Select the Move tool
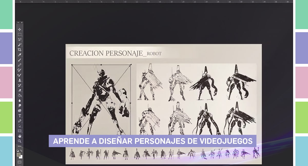This screenshot has height=166, width=308. click(20, 29)
